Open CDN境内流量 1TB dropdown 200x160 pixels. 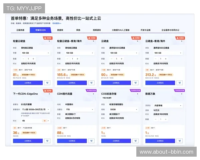click(80, 109)
